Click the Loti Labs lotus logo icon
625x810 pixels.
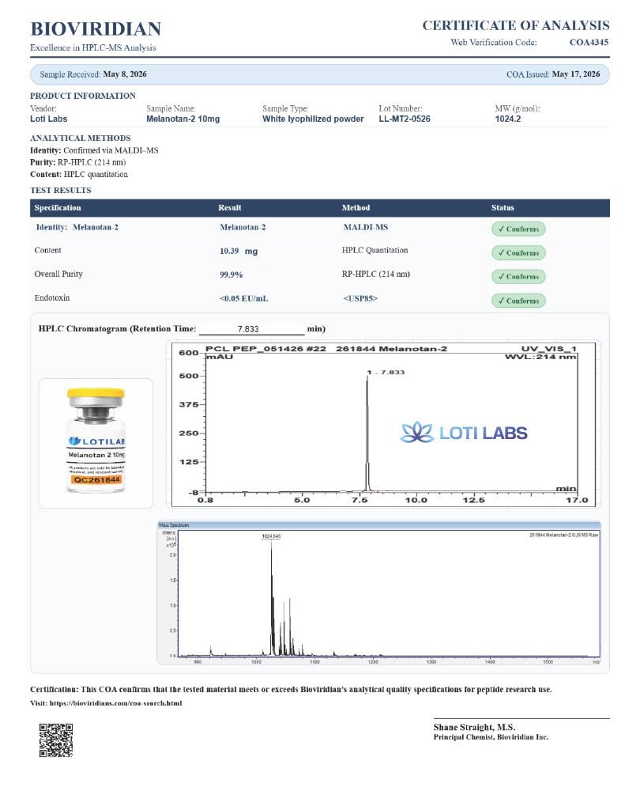click(x=417, y=433)
